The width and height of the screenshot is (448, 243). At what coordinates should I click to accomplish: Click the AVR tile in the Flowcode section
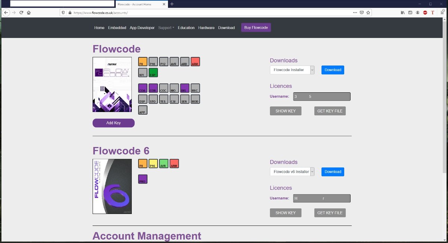(174, 62)
